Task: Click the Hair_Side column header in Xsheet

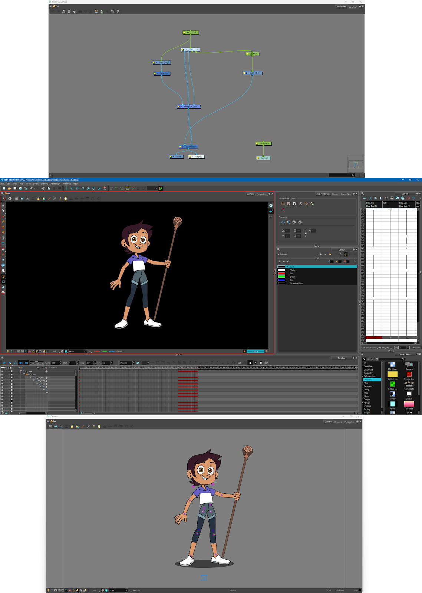Action: tap(407, 204)
